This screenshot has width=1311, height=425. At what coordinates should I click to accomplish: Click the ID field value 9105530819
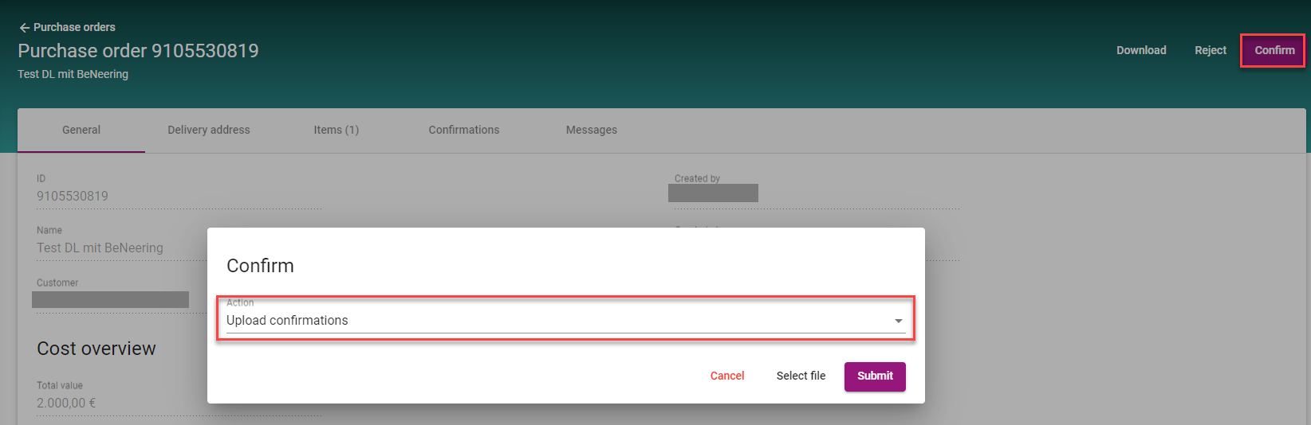[x=73, y=196]
